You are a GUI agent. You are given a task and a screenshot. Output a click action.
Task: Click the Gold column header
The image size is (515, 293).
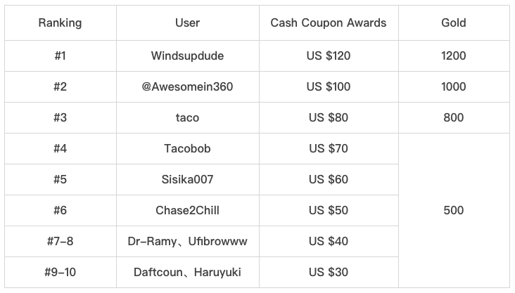coord(454,22)
